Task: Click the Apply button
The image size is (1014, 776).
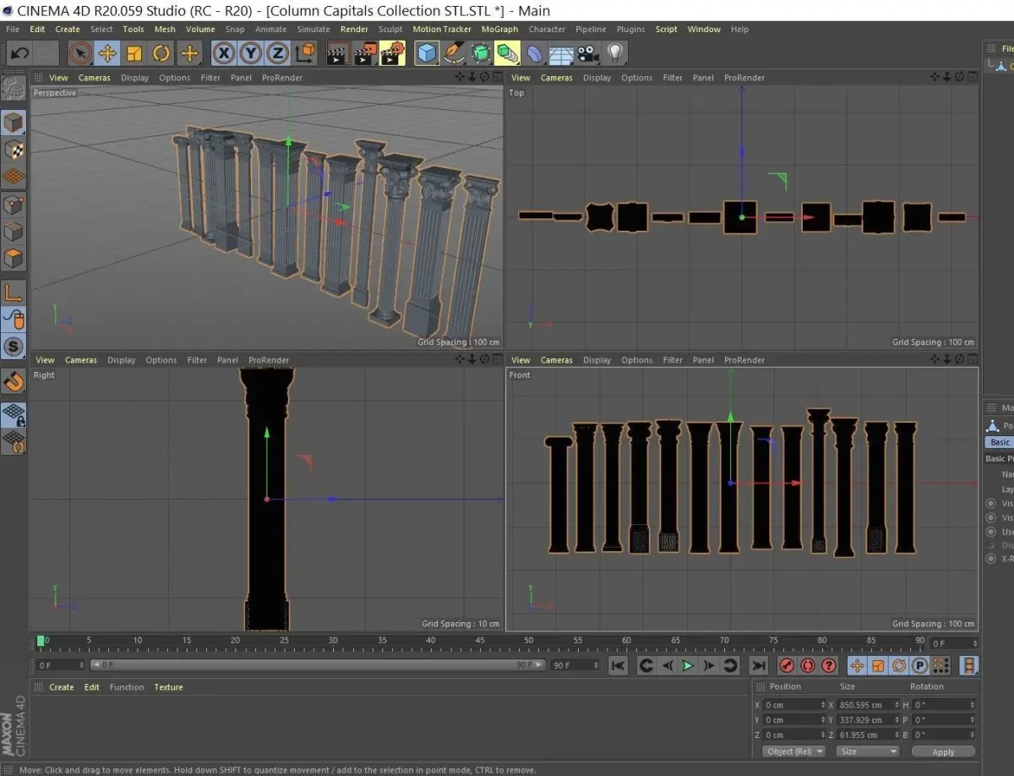Action: (943, 751)
